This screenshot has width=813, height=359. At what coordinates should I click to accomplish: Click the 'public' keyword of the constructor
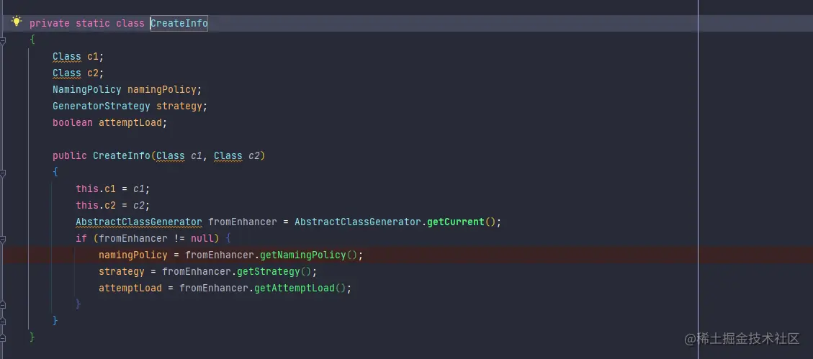69,156
